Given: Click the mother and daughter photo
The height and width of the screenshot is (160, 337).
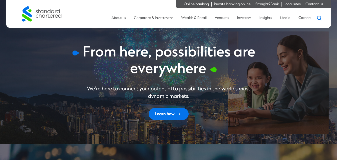Looking at the screenshot, I should click(x=278, y=83).
